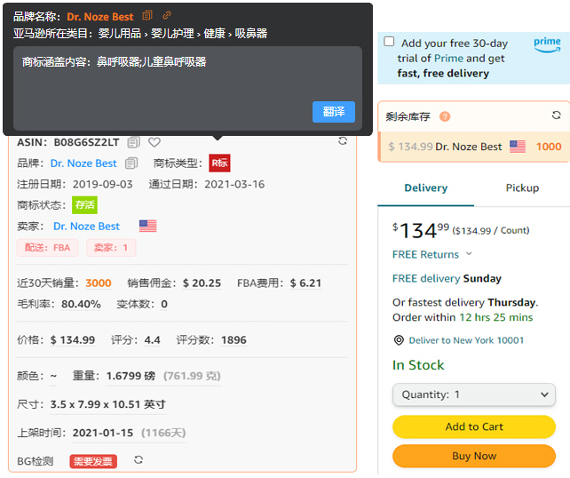Click the 配送: FBA tag
The height and width of the screenshot is (478, 570).
pos(47,248)
